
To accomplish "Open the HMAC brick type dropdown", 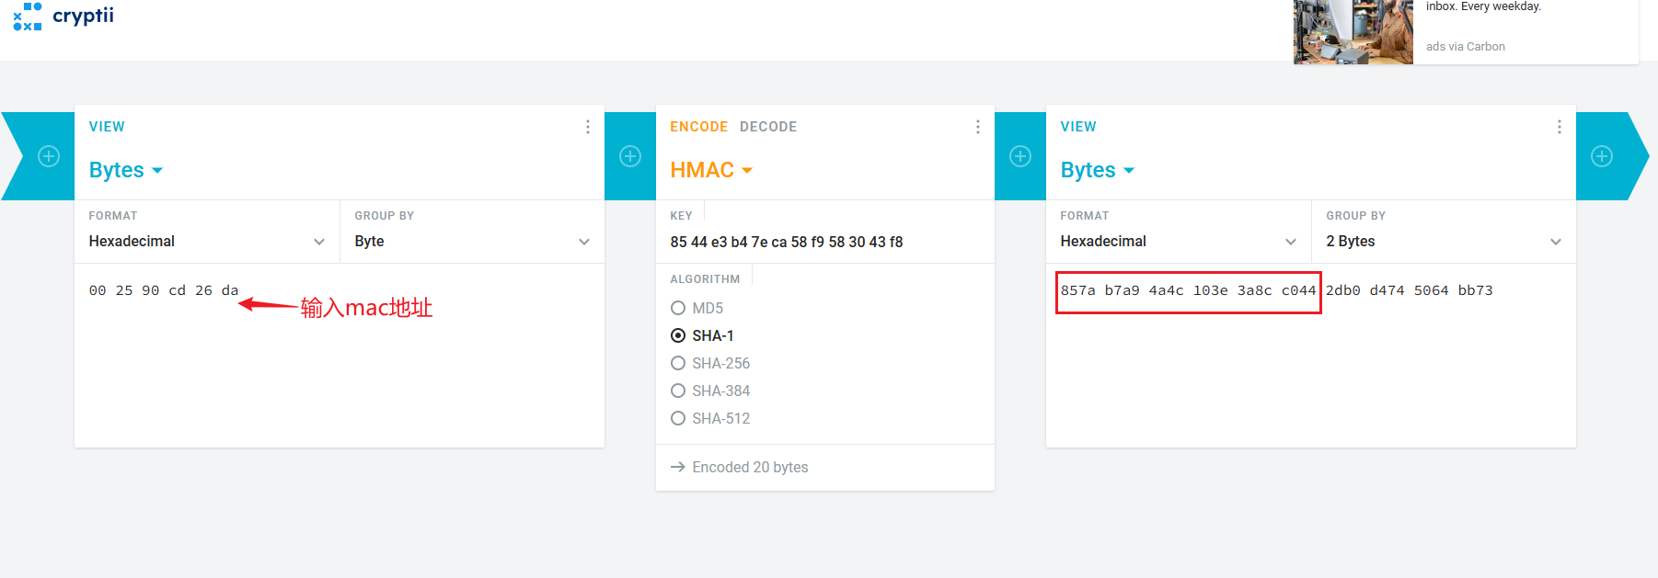I will [711, 170].
